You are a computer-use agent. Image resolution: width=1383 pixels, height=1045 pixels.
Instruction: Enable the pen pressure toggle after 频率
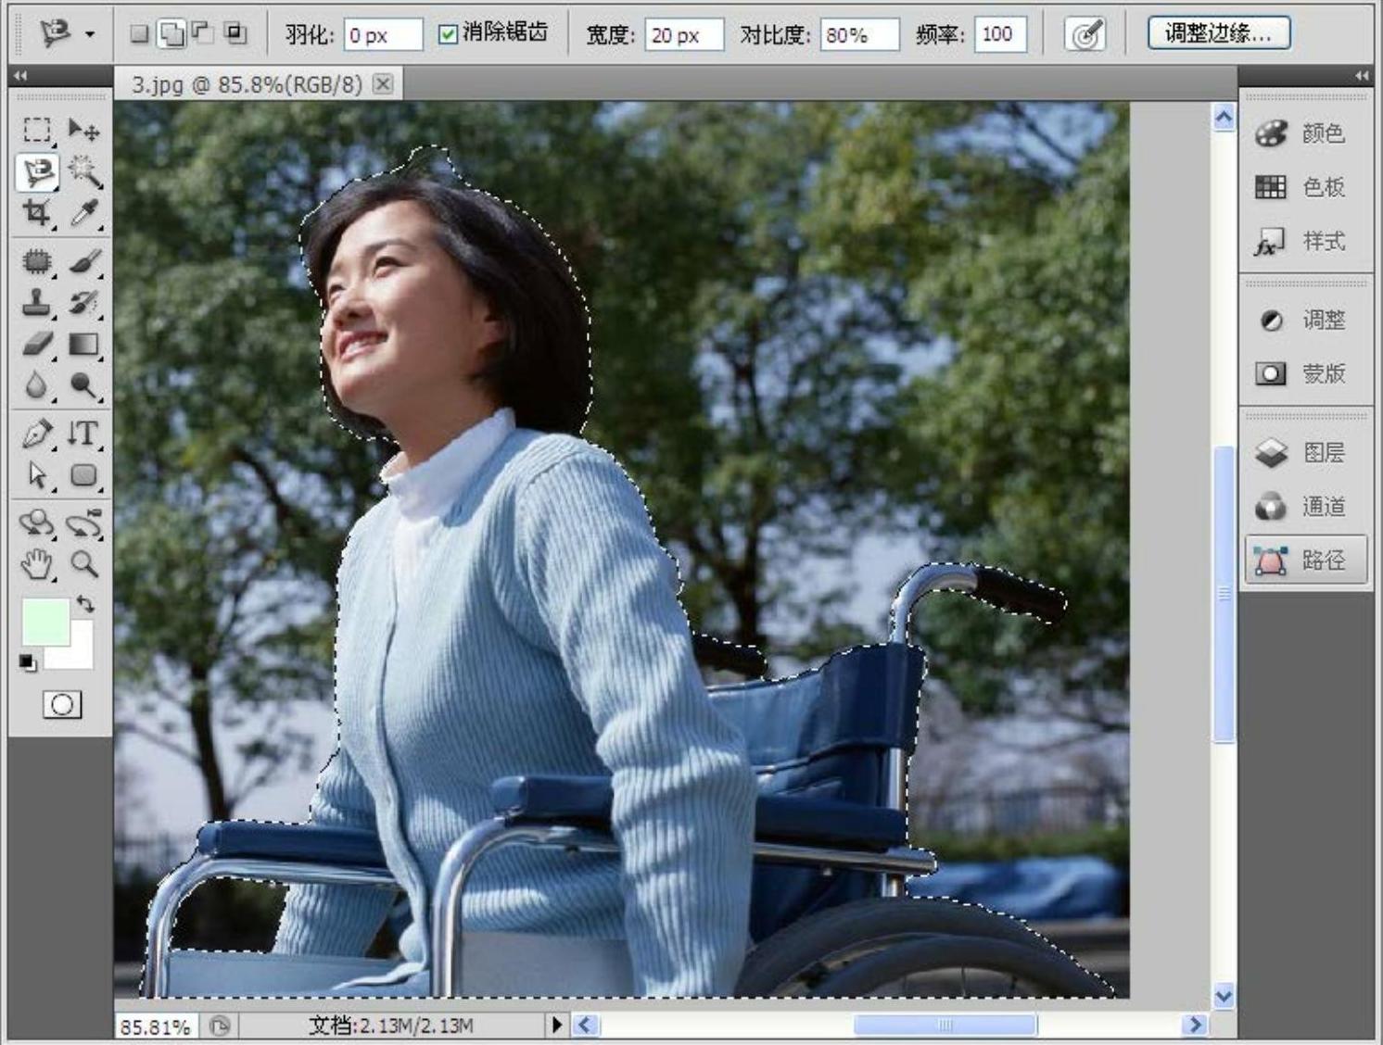(1084, 35)
